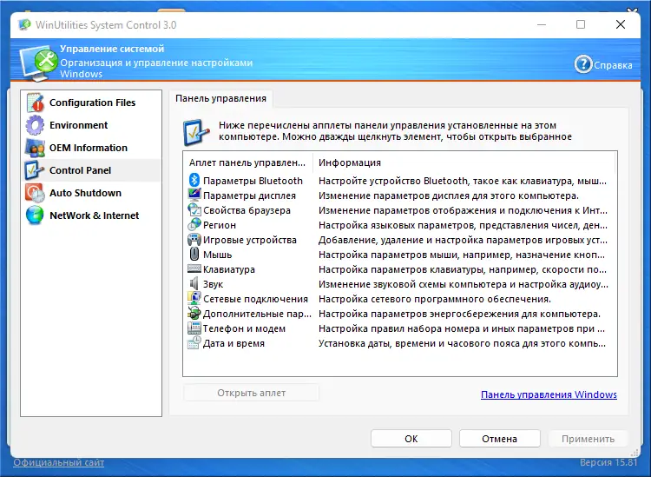The width and height of the screenshot is (651, 477).
Task: Maximize the WinUtilities System Control window
Action: pos(581,24)
